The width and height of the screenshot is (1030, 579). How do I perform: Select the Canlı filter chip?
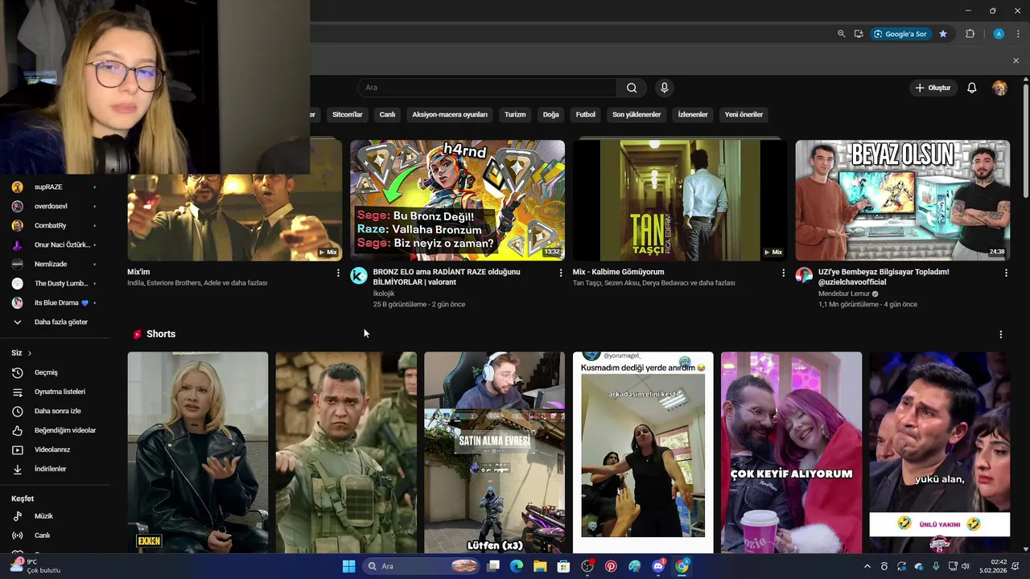click(x=388, y=114)
